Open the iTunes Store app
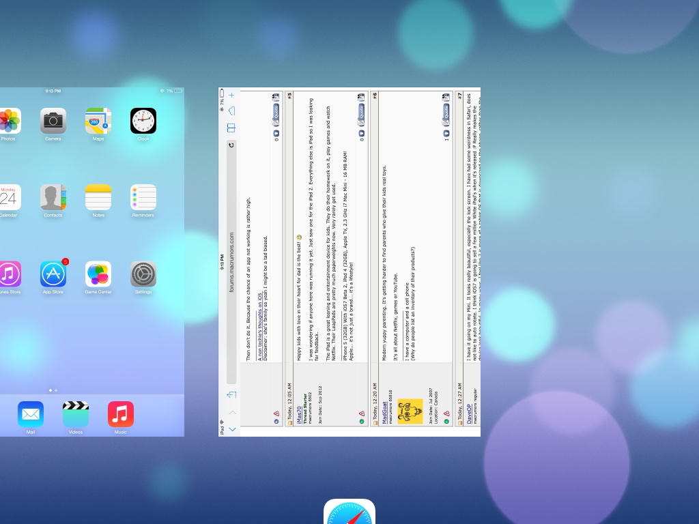 pos(9,274)
